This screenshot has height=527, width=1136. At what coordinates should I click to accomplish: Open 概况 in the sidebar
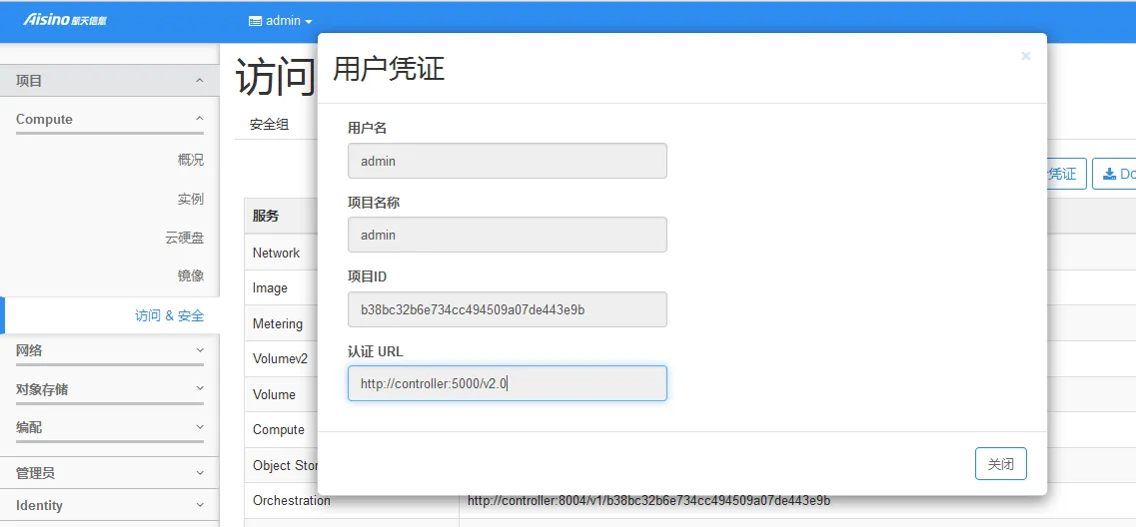coord(191,160)
